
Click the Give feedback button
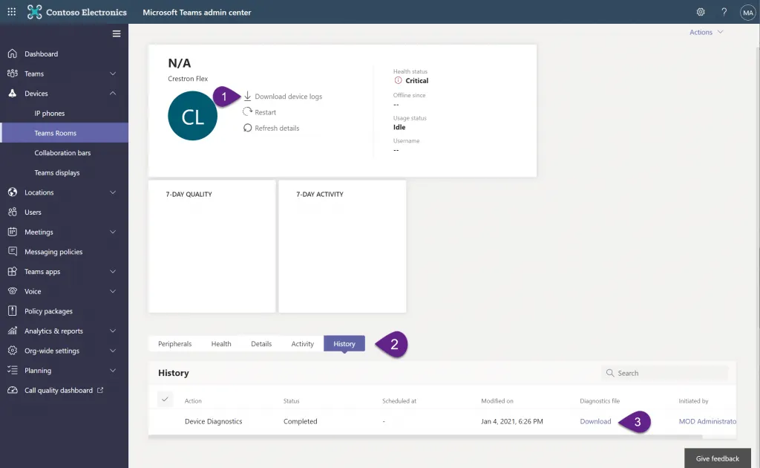pos(717,458)
